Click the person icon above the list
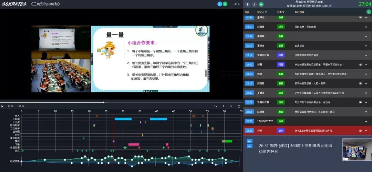372x172 pixels. (254, 4)
